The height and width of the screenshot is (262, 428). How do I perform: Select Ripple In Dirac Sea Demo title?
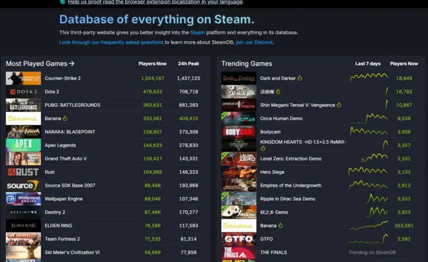point(288,199)
